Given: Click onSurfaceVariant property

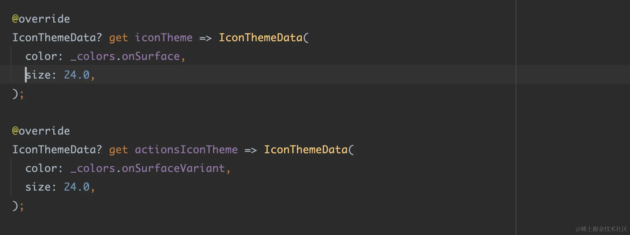Looking at the screenshot, I should (173, 168).
